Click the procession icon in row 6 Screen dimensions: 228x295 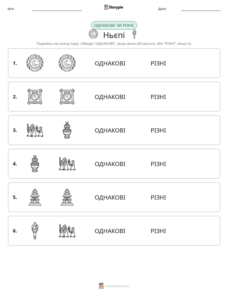coord(67,231)
